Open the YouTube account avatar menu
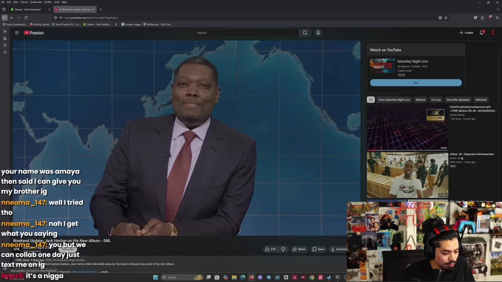 [493, 33]
